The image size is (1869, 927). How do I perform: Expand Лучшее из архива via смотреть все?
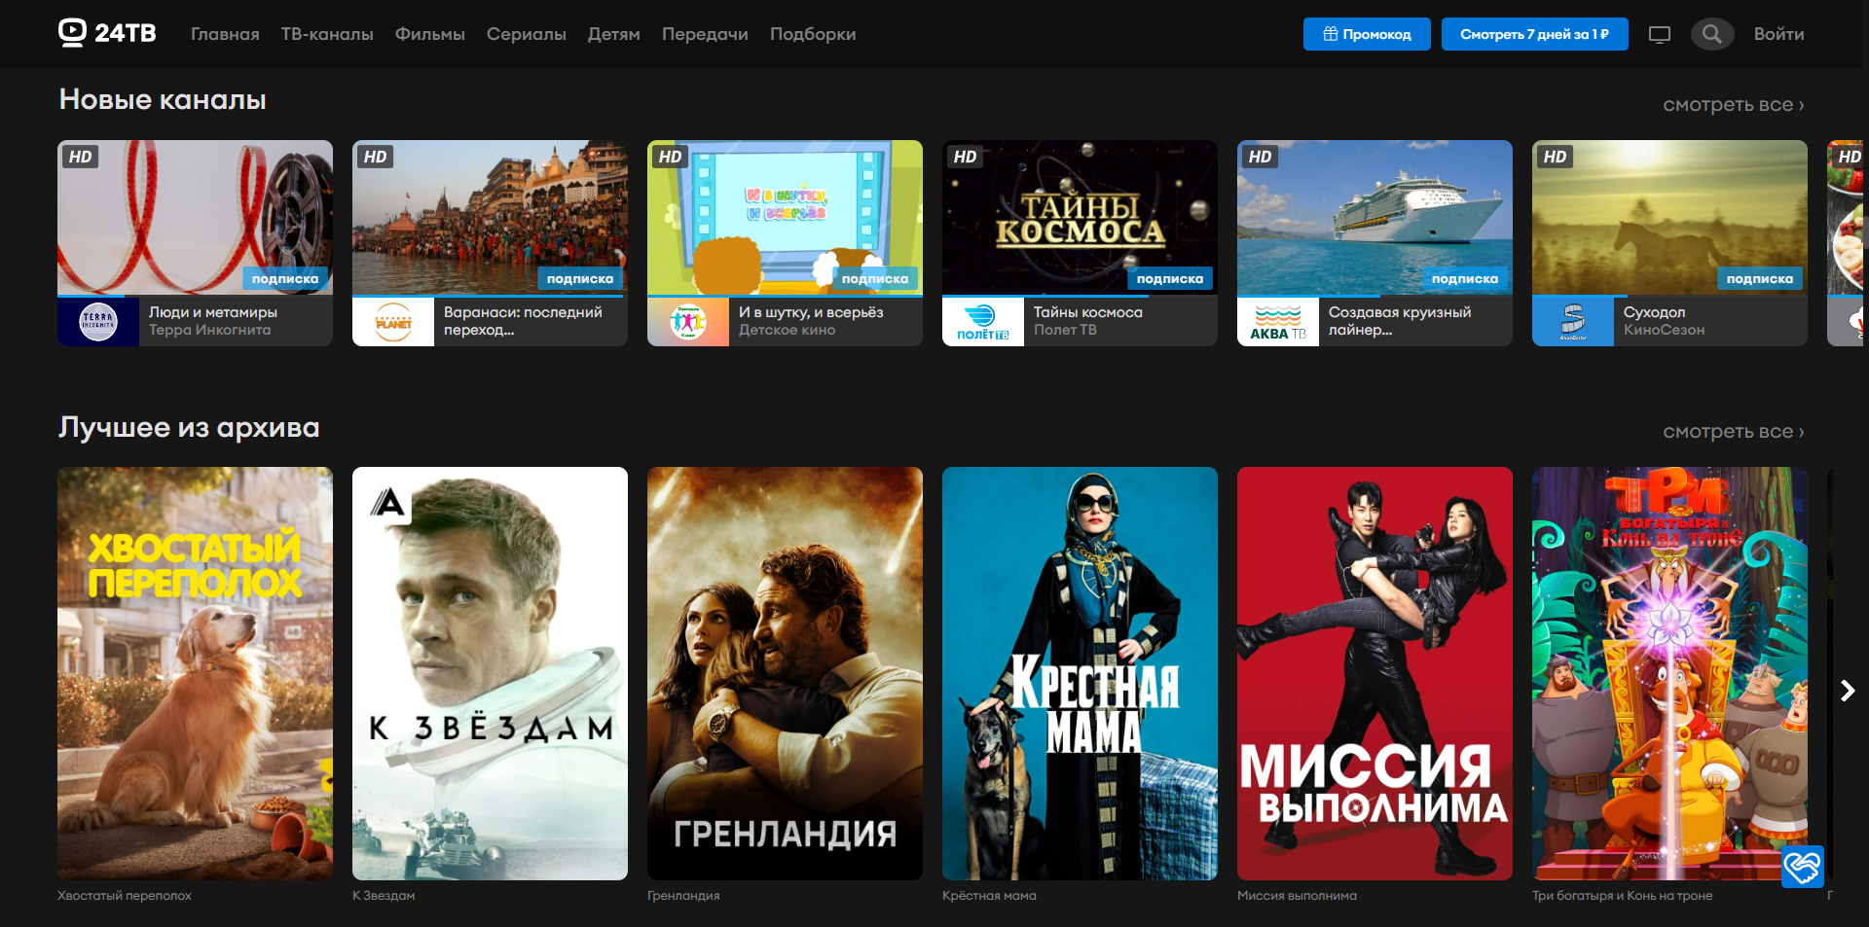click(x=1733, y=432)
